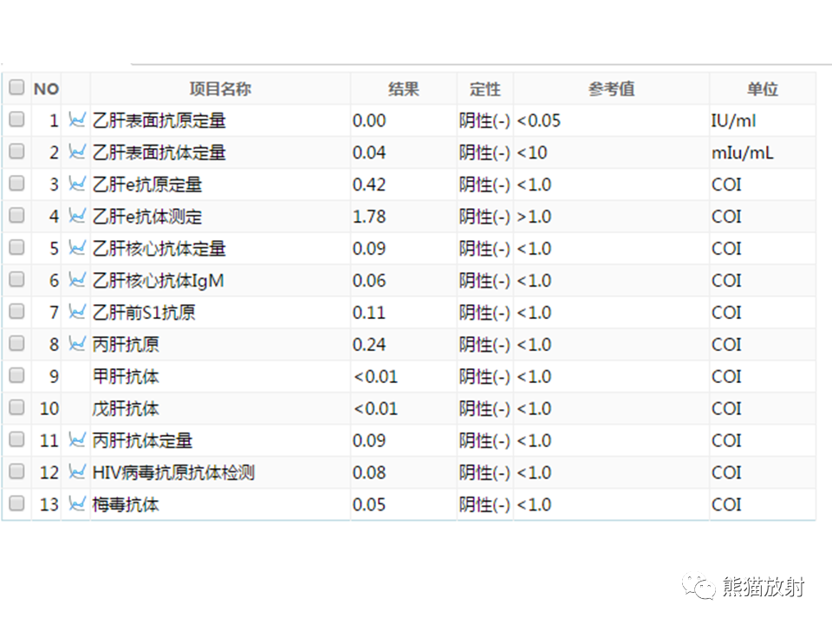This screenshot has height=624, width=832.
Task: Select the item name 乙肝核心抗体定量
Action: click(159, 249)
